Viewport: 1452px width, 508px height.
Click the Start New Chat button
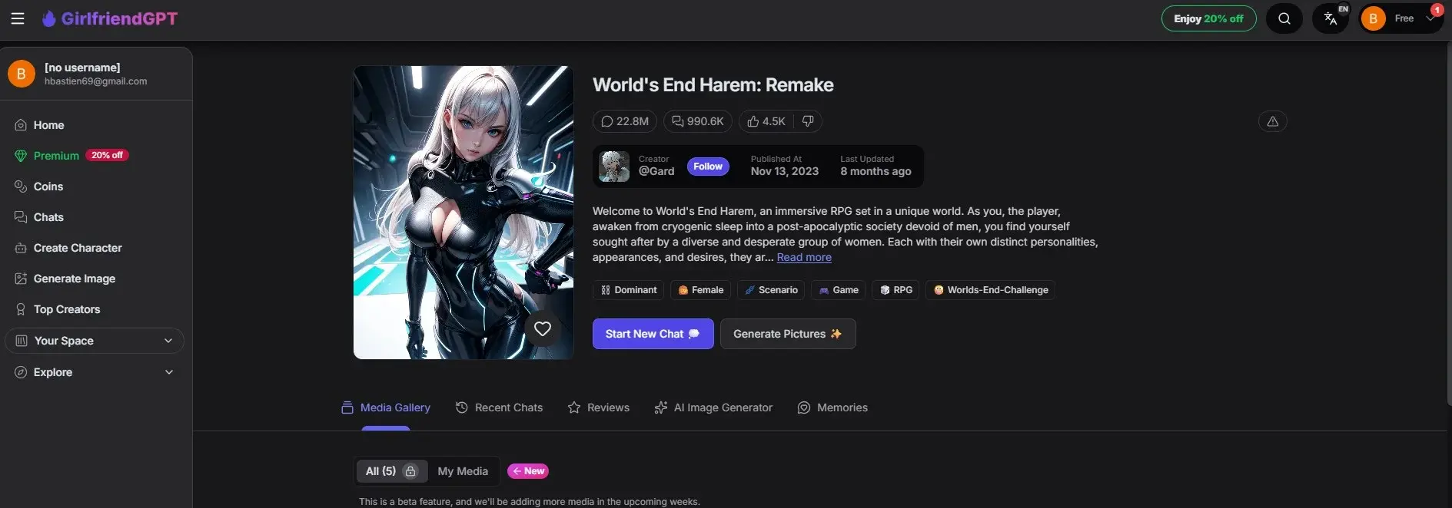coord(653,334)
